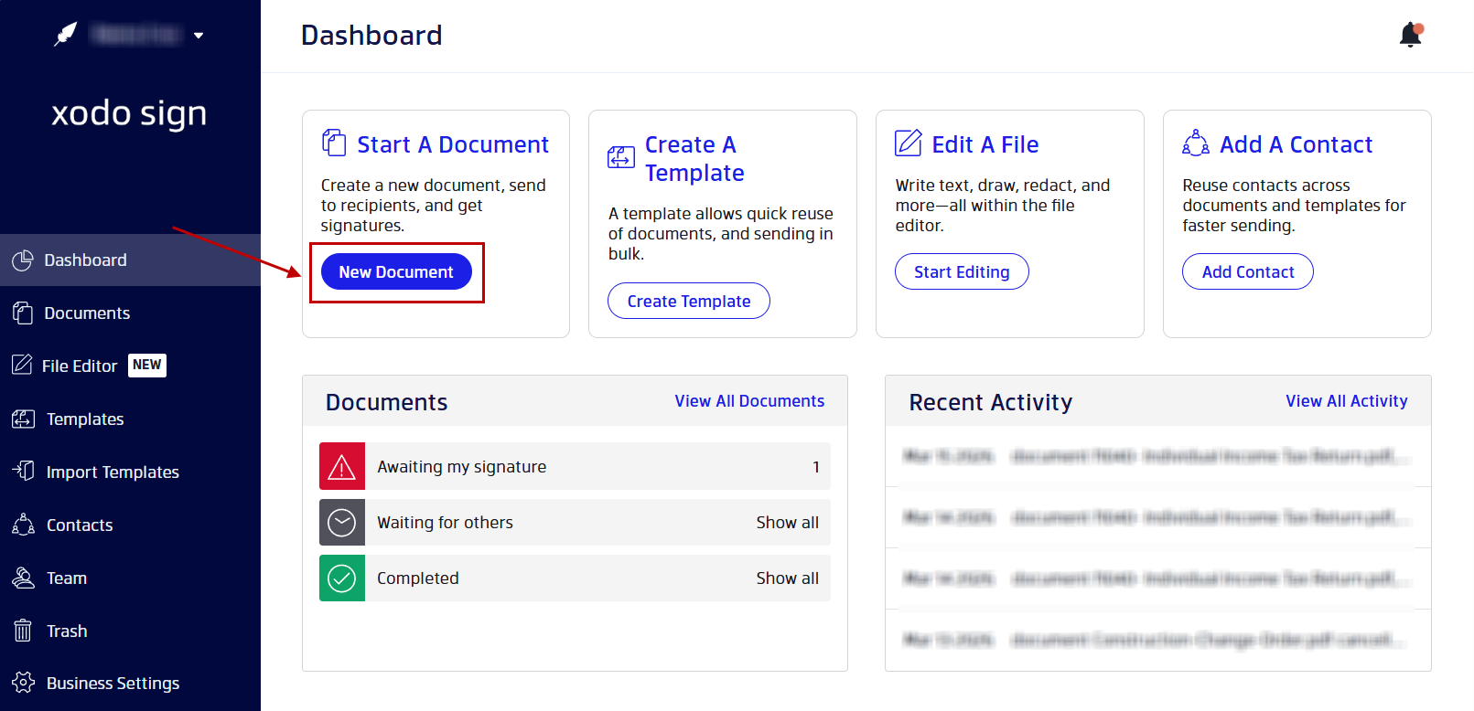Open the last Recent Activity entry
The width and height of the screenshot is (1474, 711).
click(1158, 640)
